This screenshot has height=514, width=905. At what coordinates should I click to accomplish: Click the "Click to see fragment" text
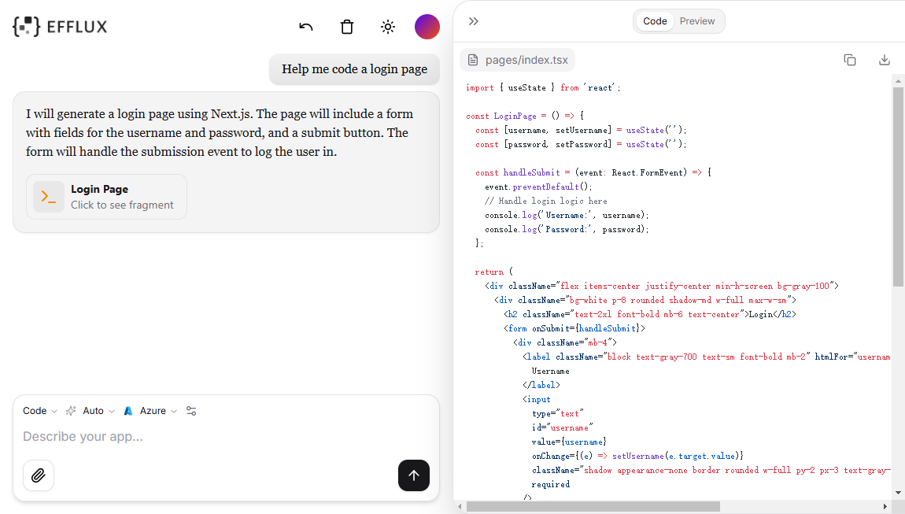tap(122, 205)
